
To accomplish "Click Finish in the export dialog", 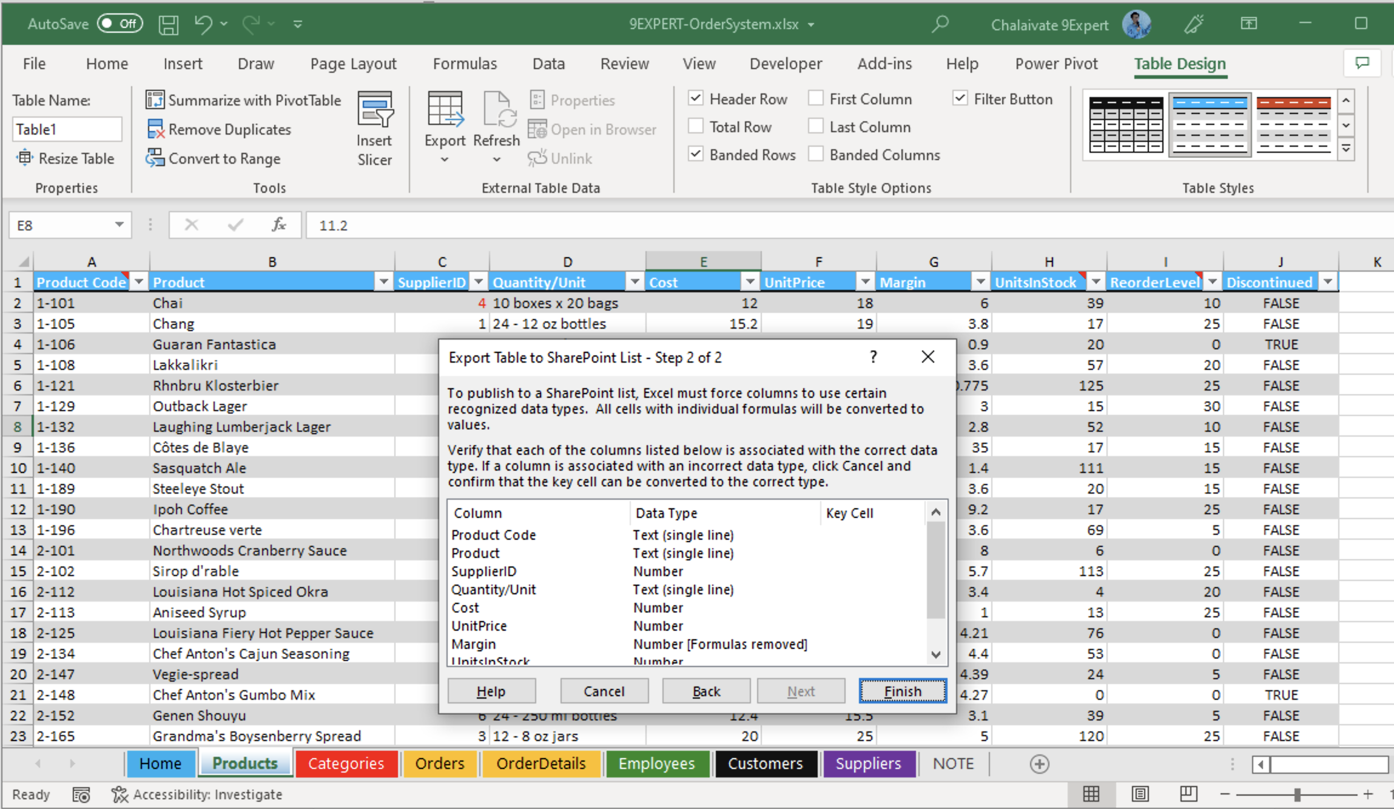I will 902,691.
